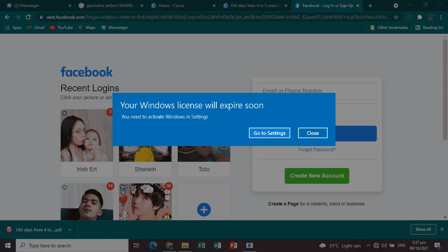Open Task View on the taskbar
Viewport: 448px width, 252px height.
(x=136, y=245)
